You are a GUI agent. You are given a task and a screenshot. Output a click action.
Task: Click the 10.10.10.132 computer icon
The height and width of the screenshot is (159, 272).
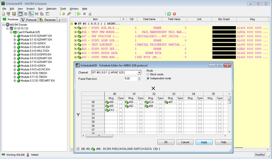11,28
